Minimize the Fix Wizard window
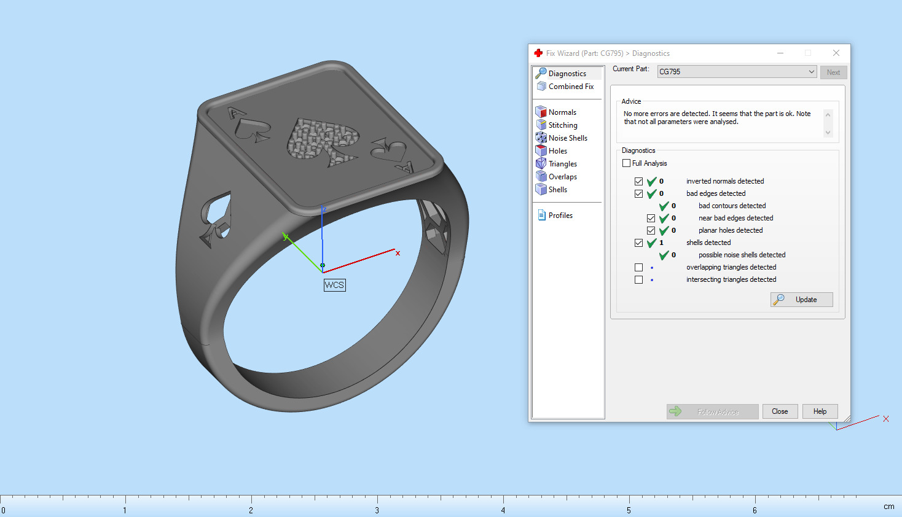Viewport: 902px width, 517px height. coord(780,53)
